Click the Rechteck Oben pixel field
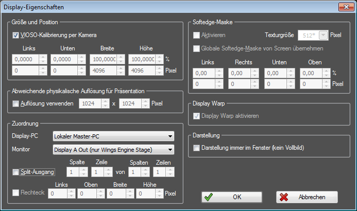This screenshot has height=211, width=357. tap(87, 194)
